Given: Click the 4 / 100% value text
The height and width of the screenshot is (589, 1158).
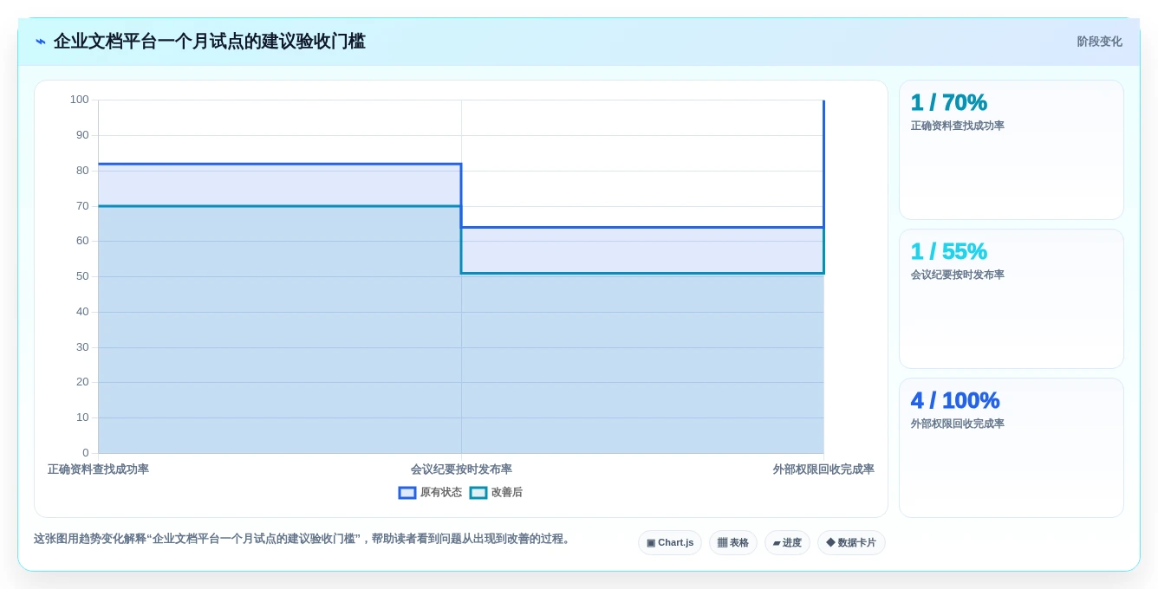Looking at the screenshot, I should click(954, 400).
